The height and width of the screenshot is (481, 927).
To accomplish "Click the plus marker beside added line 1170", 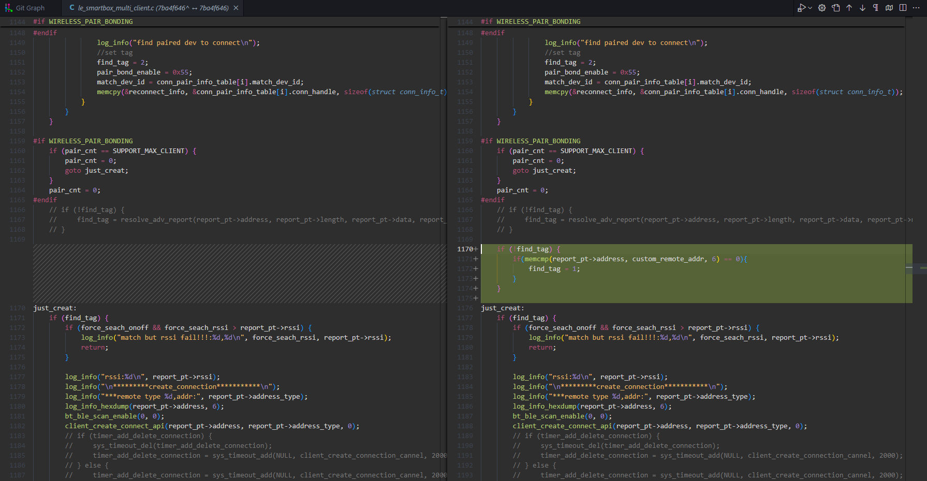I will click(x=476, y=249).
